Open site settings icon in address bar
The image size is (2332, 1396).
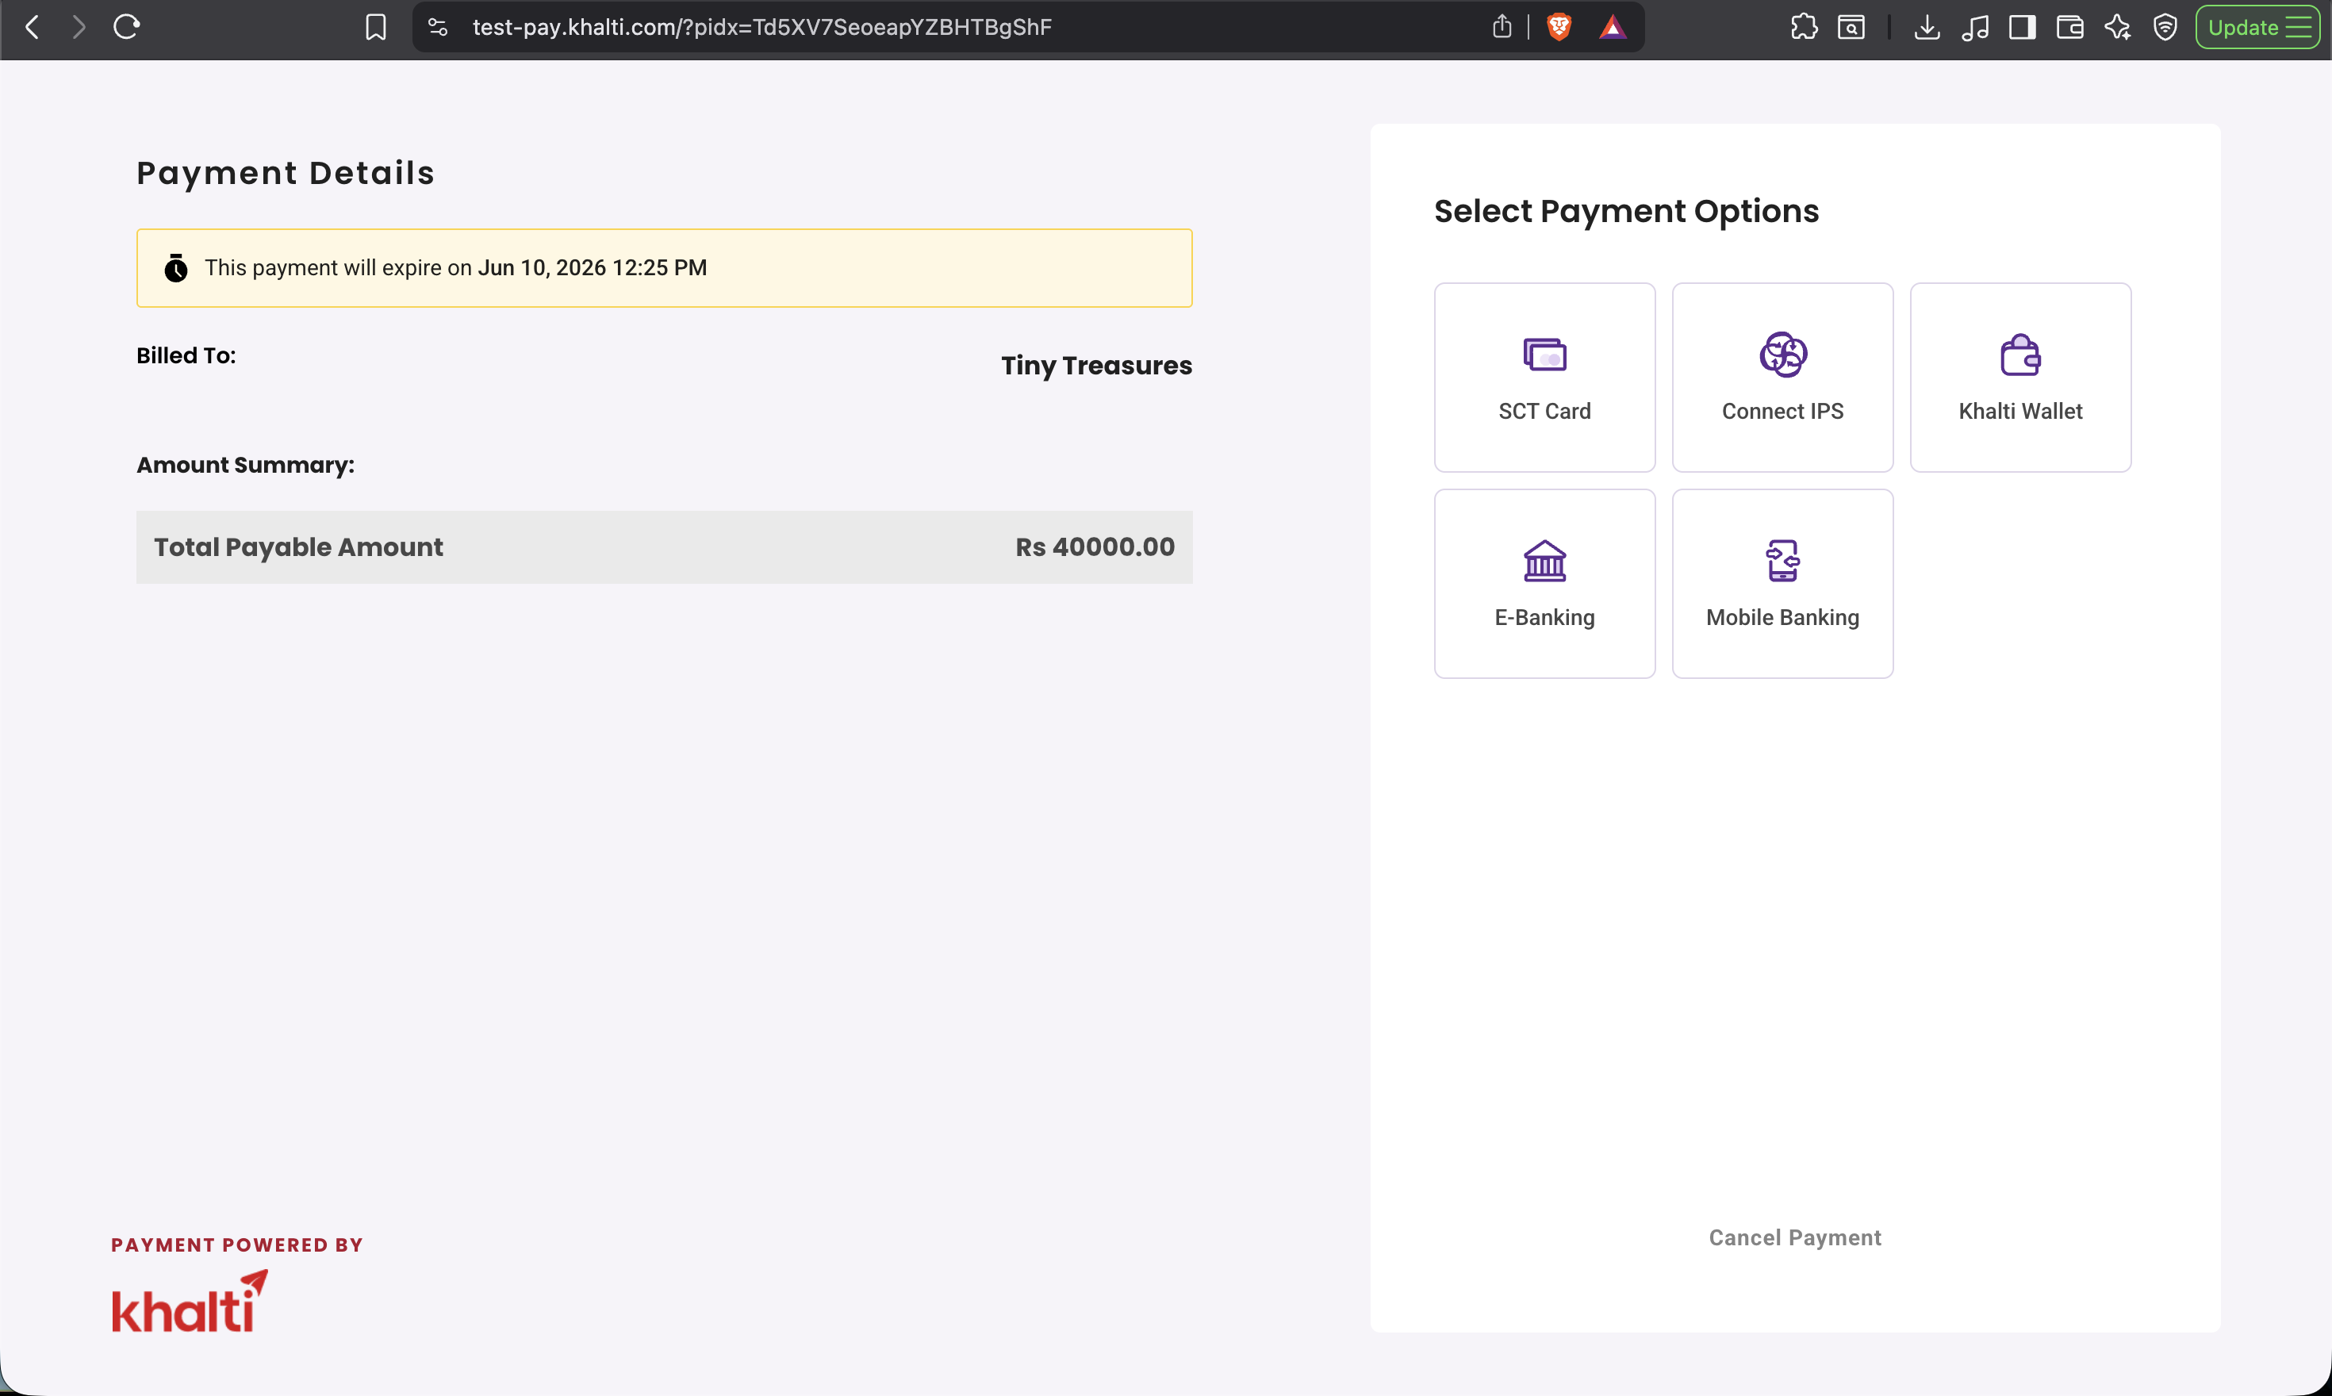pos(437,27)
